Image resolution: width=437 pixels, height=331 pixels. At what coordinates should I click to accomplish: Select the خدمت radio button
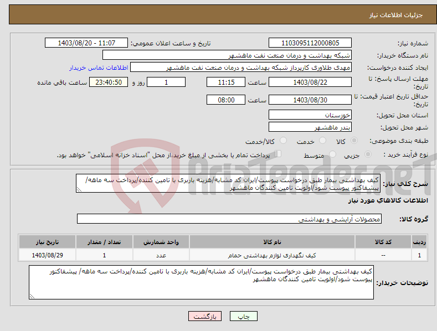click(x=322, y=141)
